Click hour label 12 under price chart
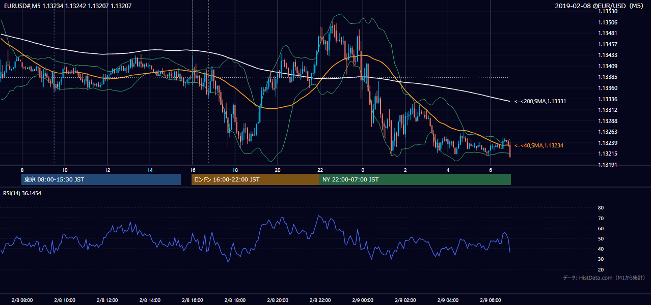This screenshot has height=305, width=651. coord(107,170)
